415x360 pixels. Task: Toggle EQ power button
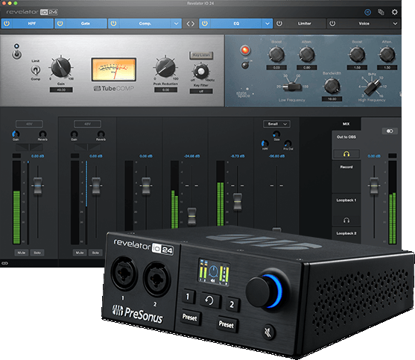point(205,24)
